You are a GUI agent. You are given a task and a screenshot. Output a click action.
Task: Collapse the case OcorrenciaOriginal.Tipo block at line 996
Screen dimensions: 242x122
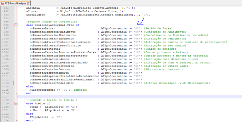coord(16,25)
